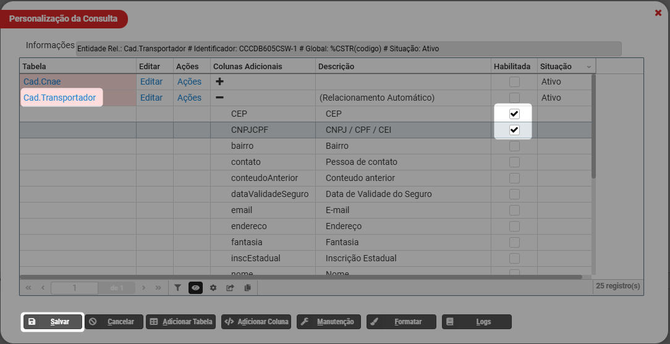Click the Salvar button

pos(53,322)
